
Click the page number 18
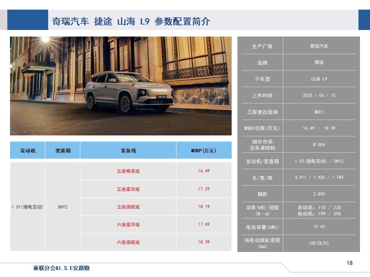click(350, 263)
